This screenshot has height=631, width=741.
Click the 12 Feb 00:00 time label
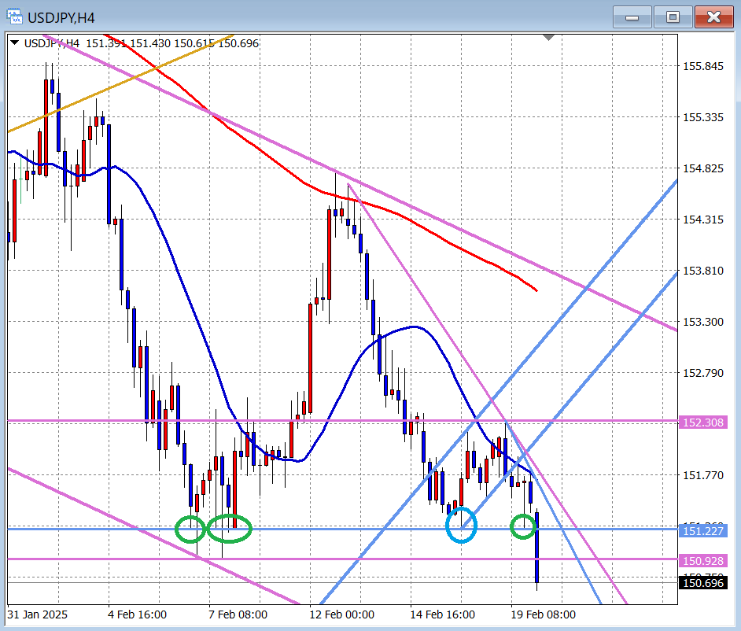pos(341,614)
